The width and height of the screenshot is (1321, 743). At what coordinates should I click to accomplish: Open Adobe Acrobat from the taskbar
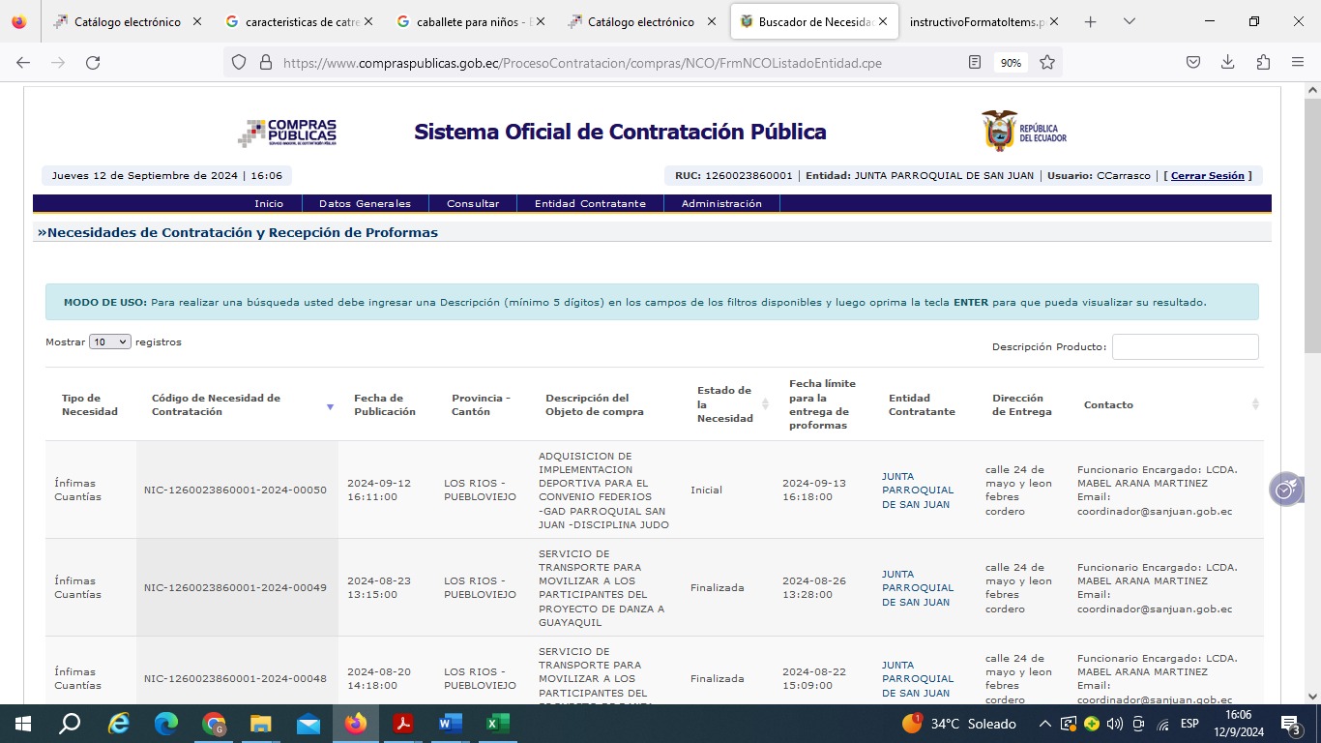click(x=403, y=724)
